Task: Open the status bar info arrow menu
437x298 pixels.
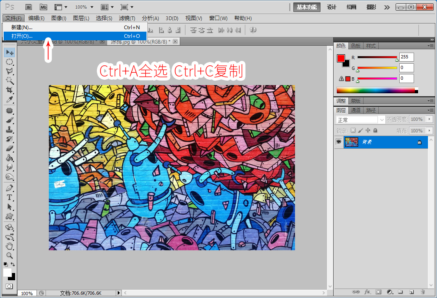Action: 119,293
